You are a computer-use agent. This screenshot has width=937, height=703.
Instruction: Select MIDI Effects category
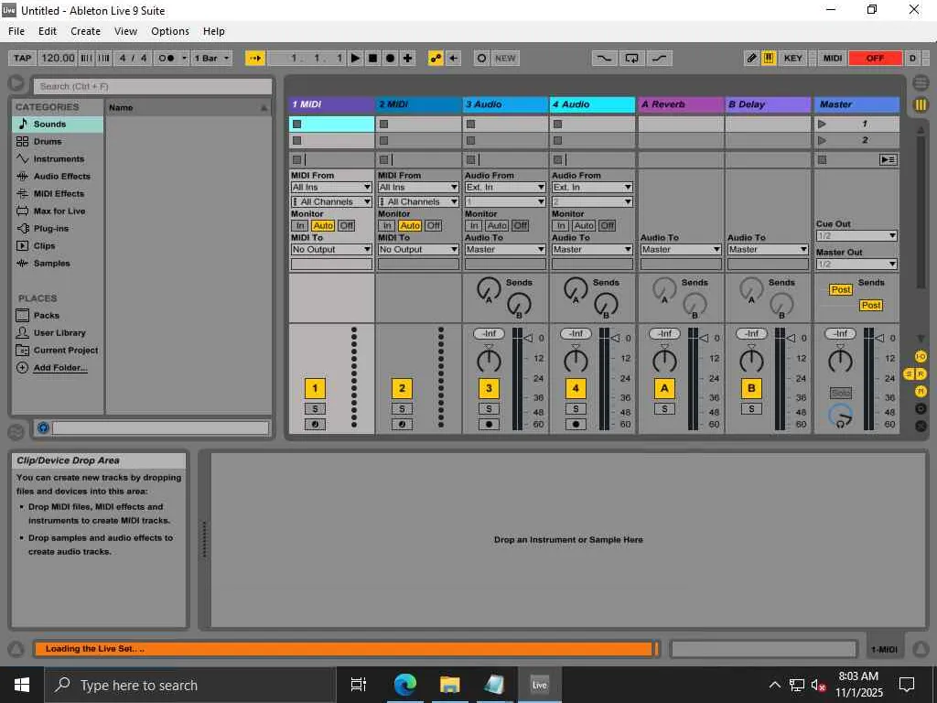pyautogui.click(x=59, y=194)
